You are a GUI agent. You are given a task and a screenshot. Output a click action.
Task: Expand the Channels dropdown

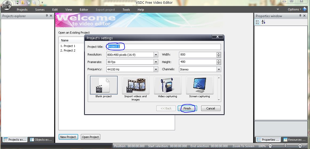pyautogui.click(x=219, y=69)
